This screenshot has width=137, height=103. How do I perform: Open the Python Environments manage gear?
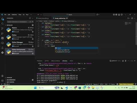(33, 54)
